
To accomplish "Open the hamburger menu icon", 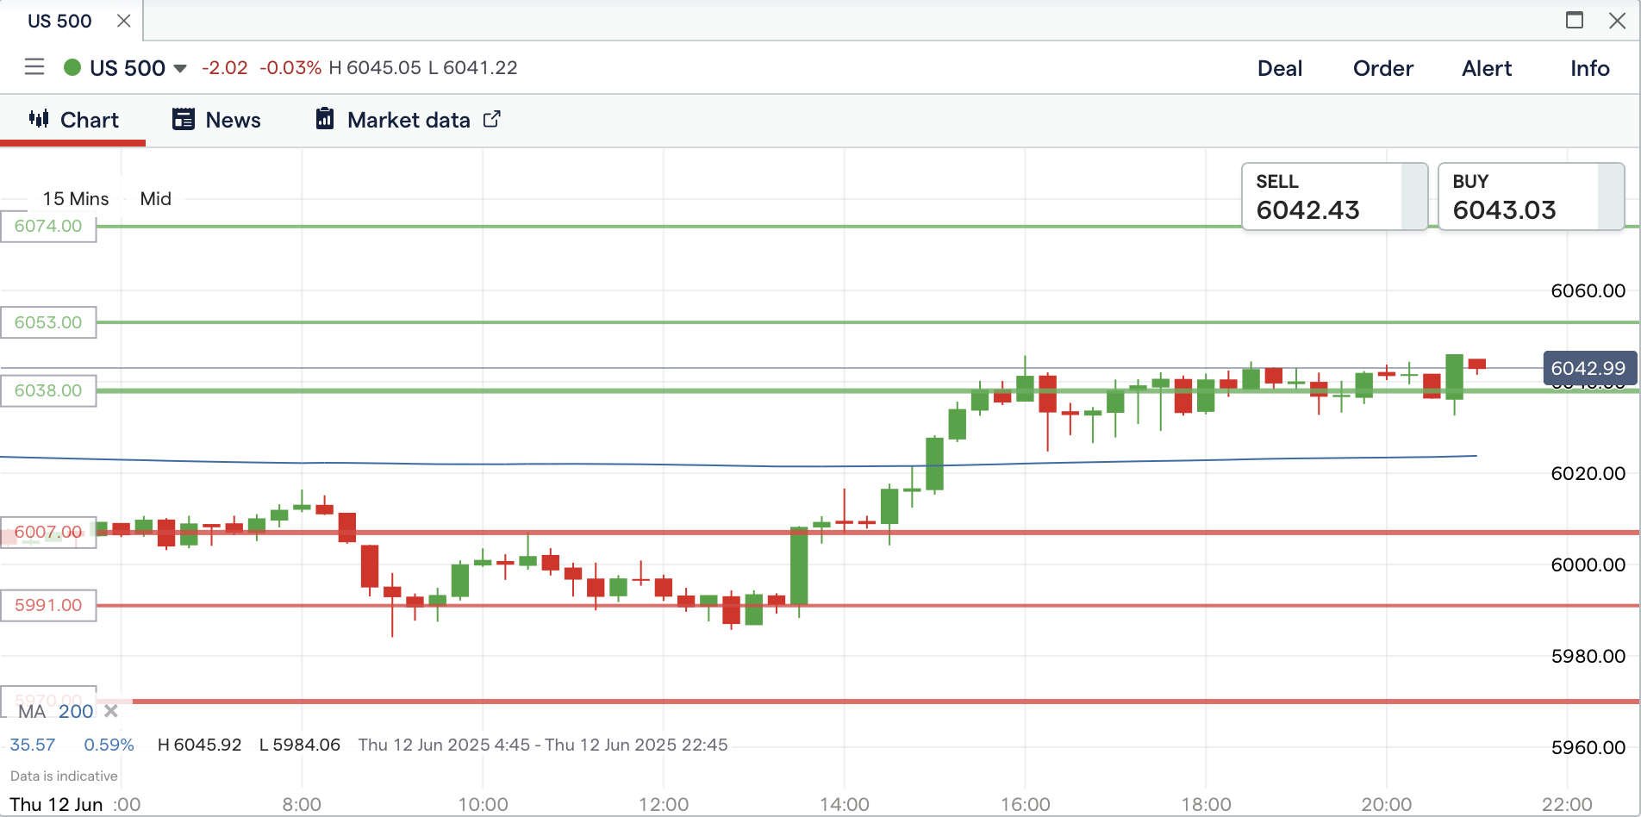I will [34, 67].
